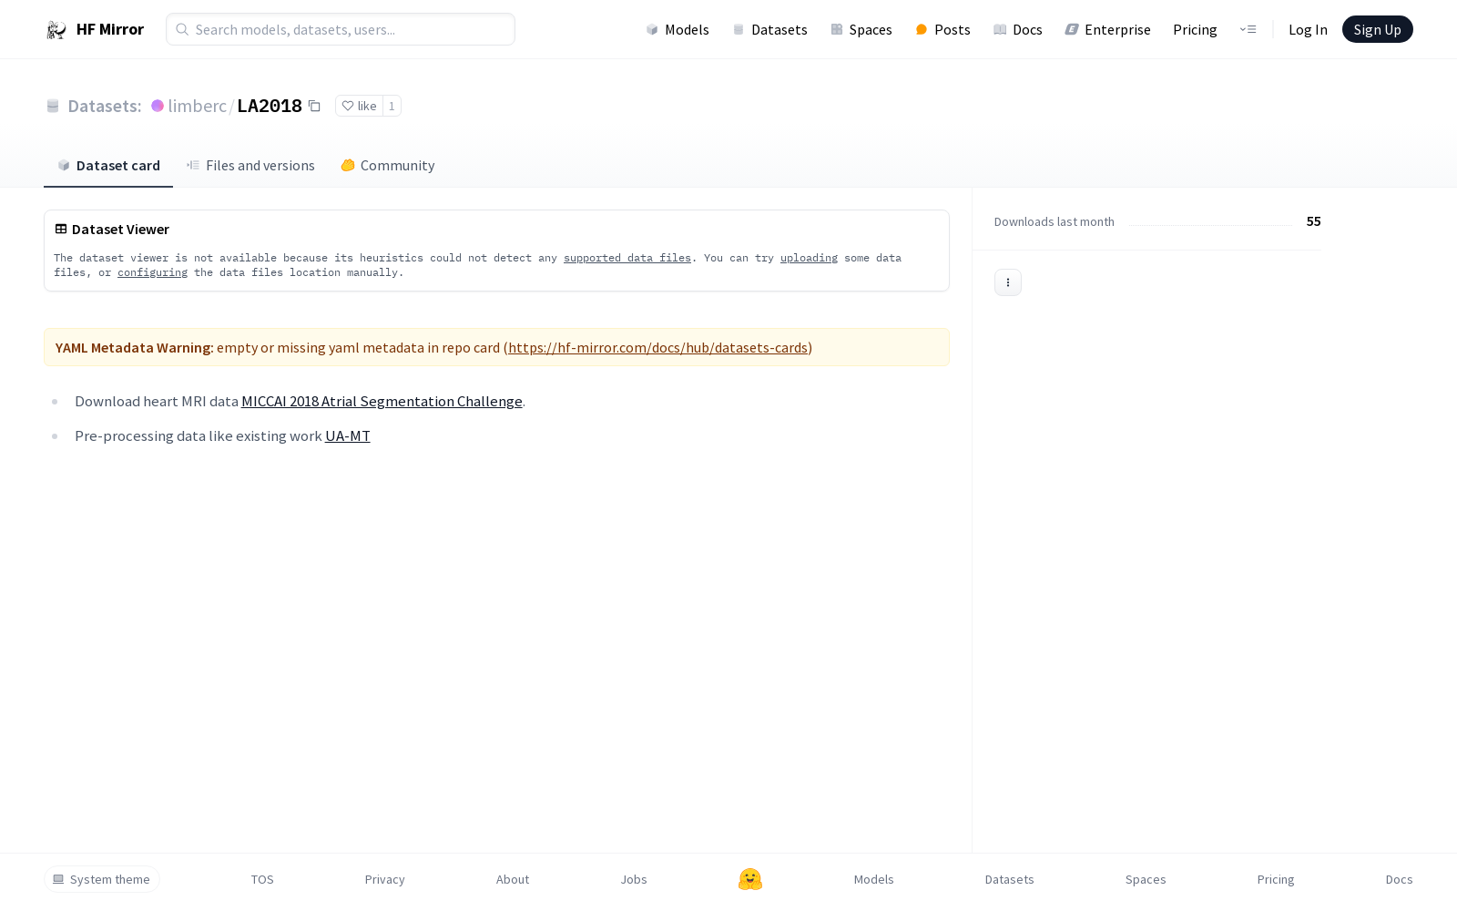Open MICCAI 2018 Atrial Segmentation Challenge link
The width and height of the screenshot is (1457, 911).
382,401
